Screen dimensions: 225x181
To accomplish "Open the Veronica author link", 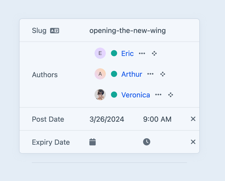I will point(136,95).
